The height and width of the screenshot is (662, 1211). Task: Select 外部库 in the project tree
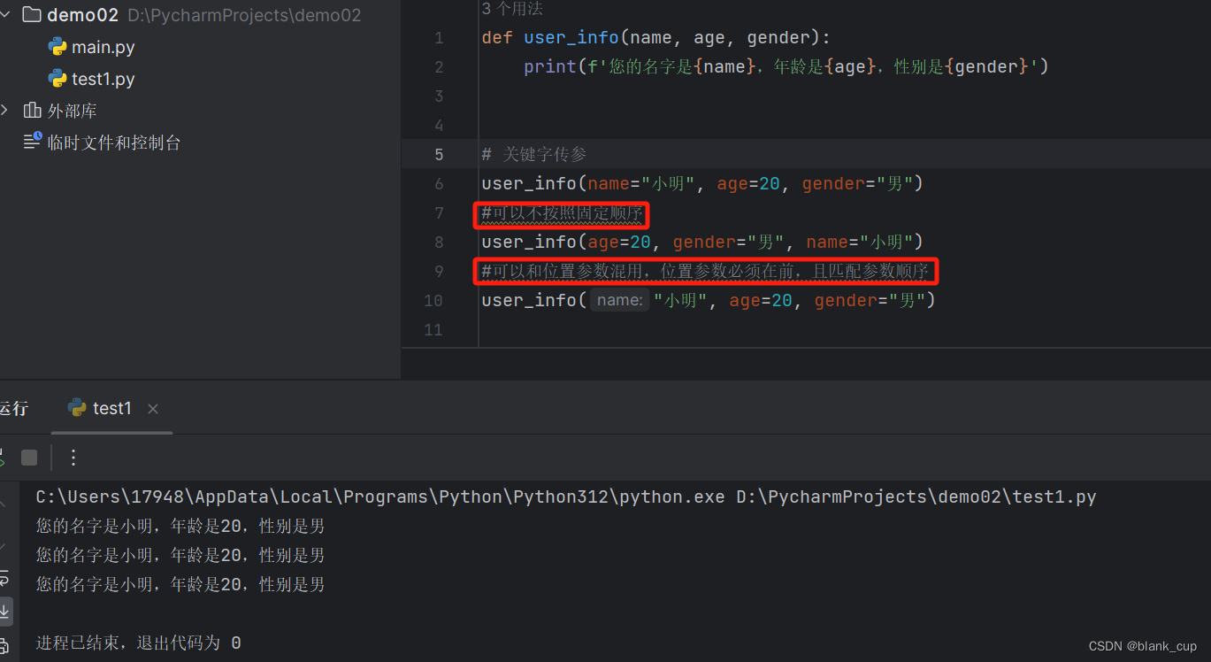tap(73, 111)
